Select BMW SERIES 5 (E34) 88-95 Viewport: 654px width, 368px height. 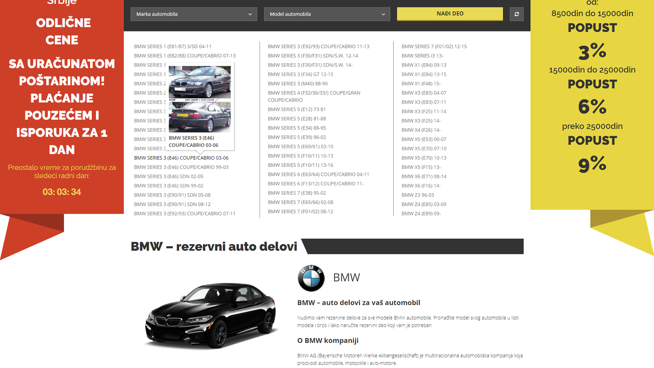click(297, 128)
